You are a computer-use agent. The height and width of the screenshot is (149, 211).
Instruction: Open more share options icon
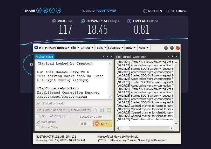pos(58,10)
